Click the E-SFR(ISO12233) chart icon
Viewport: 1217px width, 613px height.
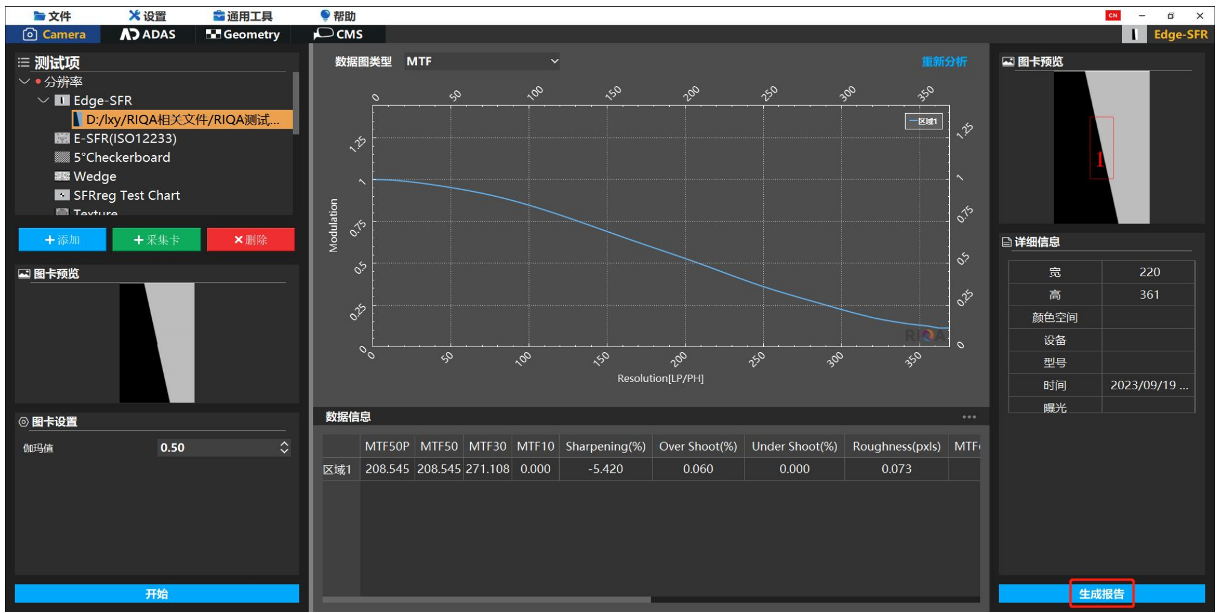click(62, 138)
